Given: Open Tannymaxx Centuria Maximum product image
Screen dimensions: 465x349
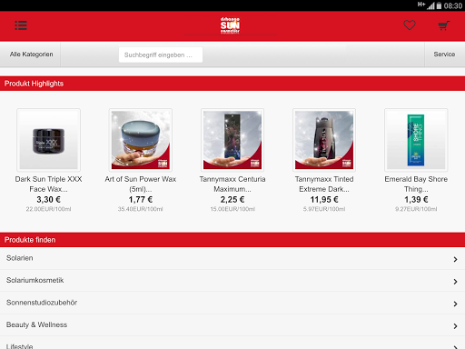Looking at the screenshot, I should coord(232,140).
